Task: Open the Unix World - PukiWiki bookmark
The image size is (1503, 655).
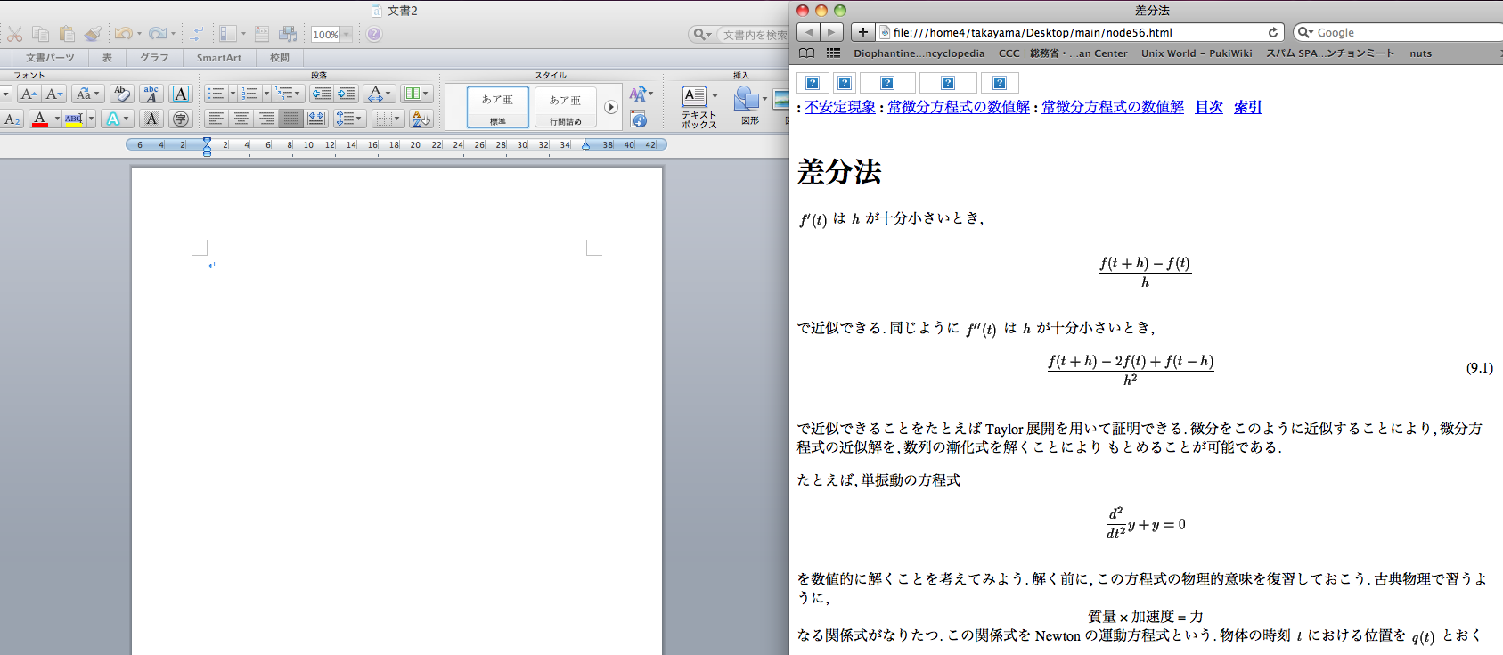Action: point(1197,53)
